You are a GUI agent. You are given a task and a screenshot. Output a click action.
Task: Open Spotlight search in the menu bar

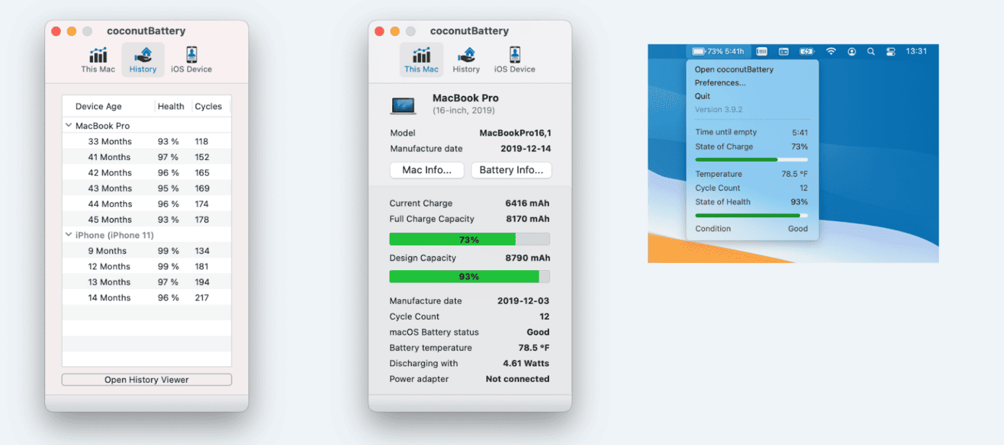coord(871,51)
